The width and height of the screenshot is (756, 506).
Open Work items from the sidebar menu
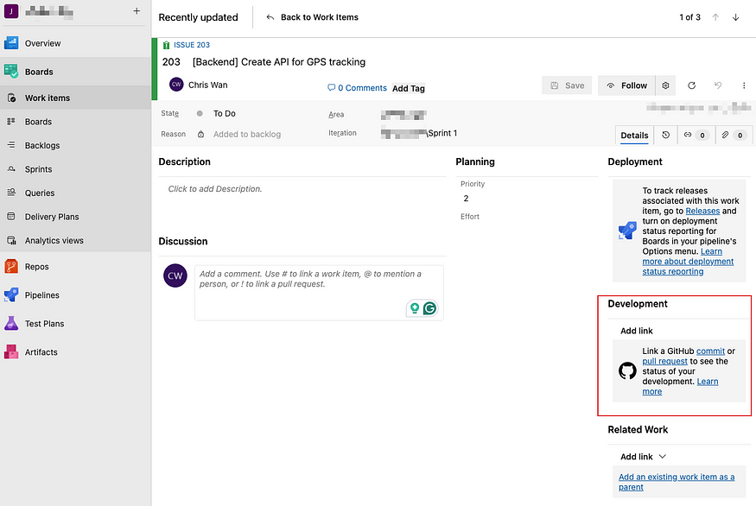(50, 98)
